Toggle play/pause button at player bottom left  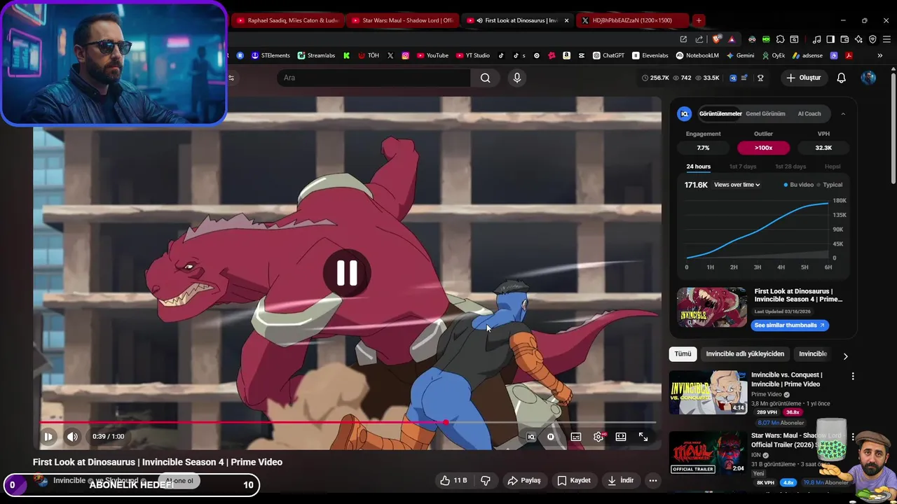pyautogui.click(x=48, y=437)
